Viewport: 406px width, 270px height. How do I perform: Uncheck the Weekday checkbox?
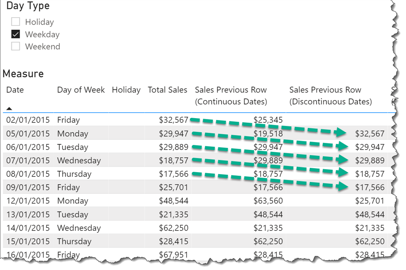(x=16, y=34)
